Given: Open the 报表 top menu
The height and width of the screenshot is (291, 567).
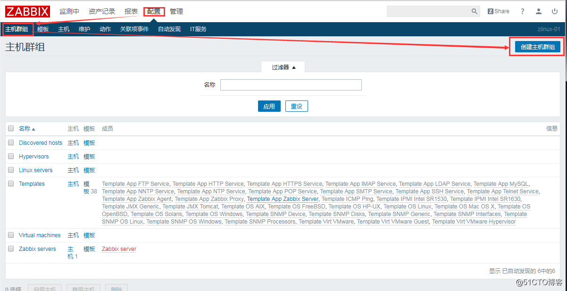Looking at the screenshot, I should 131,11.
